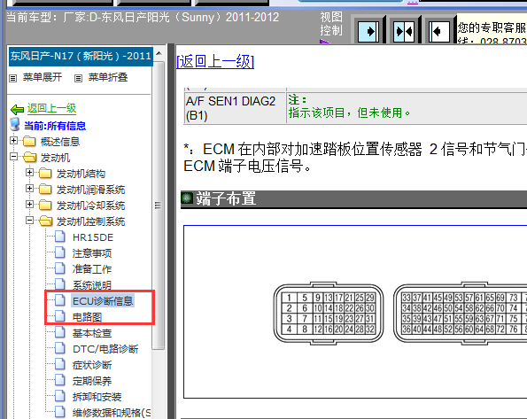Viewport: 527px width, 419px height.
Task: Click the 发动机润滑系统 folder icon
Action: click(45, 189)
